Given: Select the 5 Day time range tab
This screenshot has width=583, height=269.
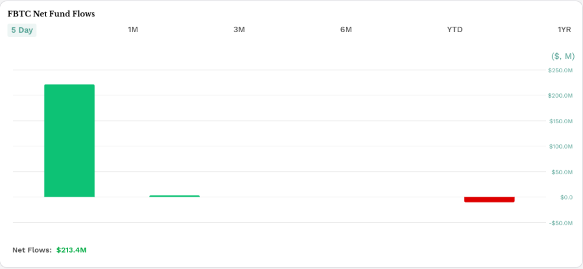Looking at the screenshot, I should (x=22, y=30).
